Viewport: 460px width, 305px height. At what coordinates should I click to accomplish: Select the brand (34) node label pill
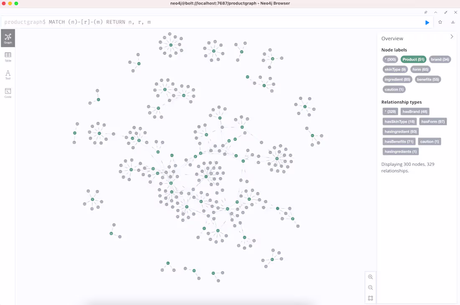440,59
